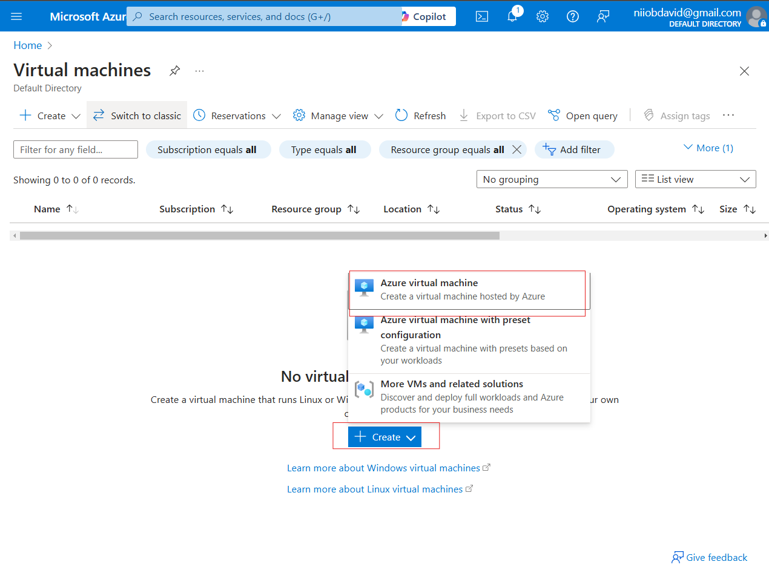Viewport: 769px width, 579px height.
Task: Sort by Status column
Action: pos(518,209)
